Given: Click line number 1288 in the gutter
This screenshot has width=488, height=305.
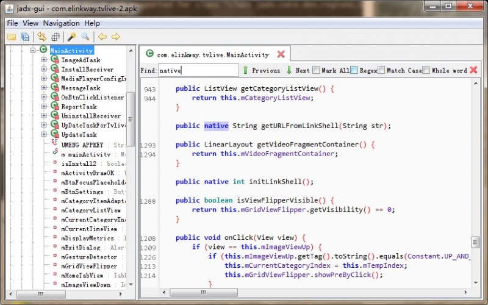Looking at the screenshot, I should [x=148, y=201].
